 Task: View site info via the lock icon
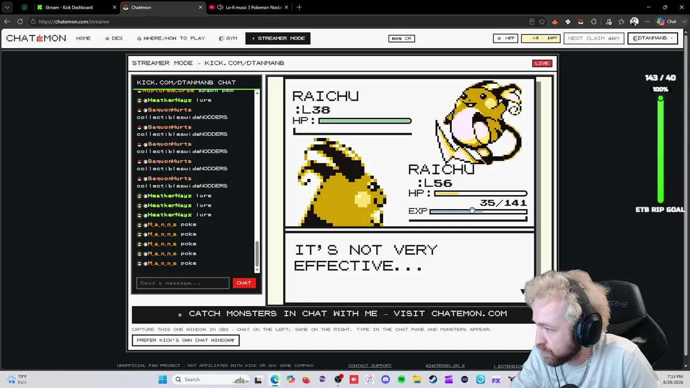coord(33,22)
